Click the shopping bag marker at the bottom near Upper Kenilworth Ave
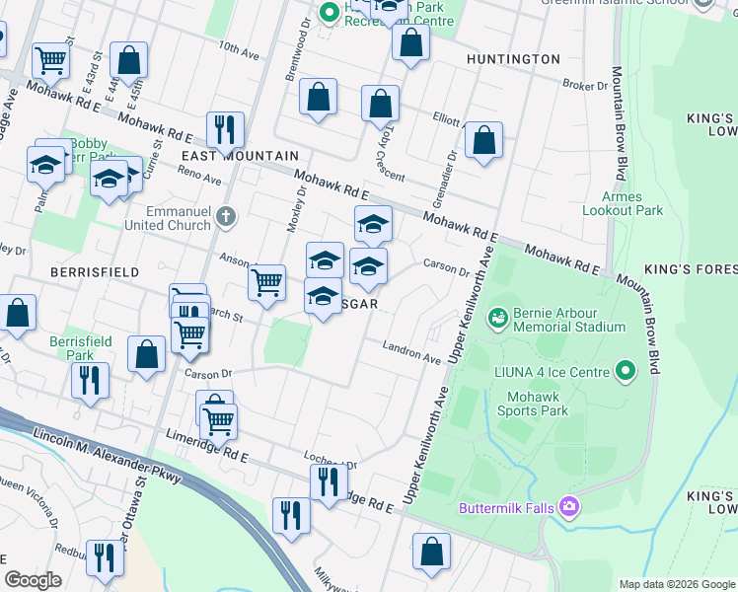 (x=431, y=554)
